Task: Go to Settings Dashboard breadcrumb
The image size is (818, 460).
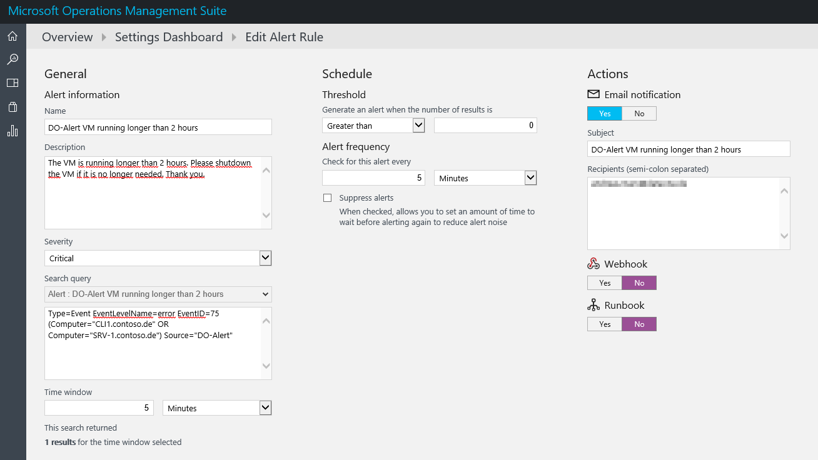Action: [169, 37]
